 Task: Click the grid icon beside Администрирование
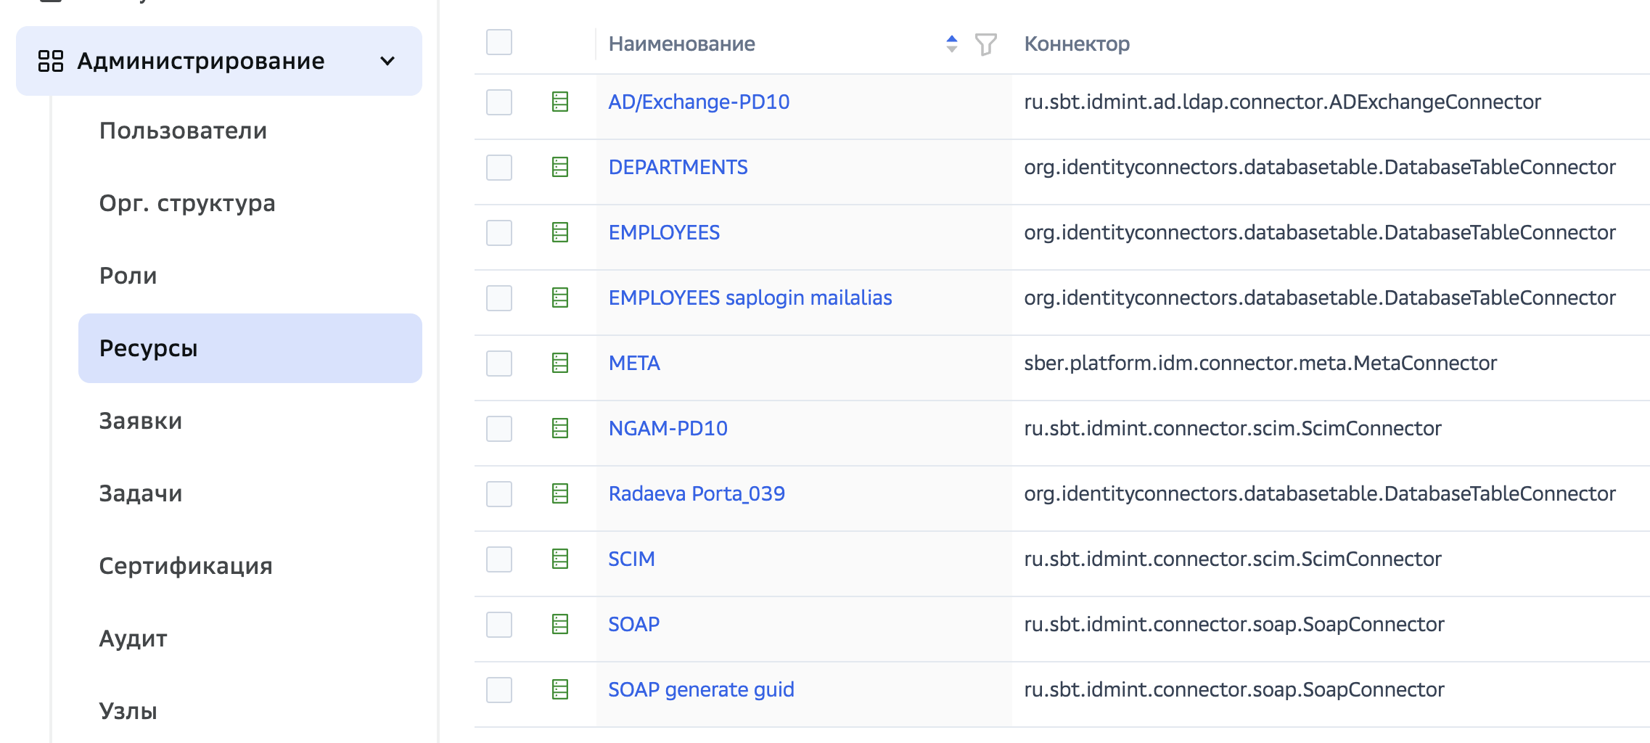pos(51,61)
